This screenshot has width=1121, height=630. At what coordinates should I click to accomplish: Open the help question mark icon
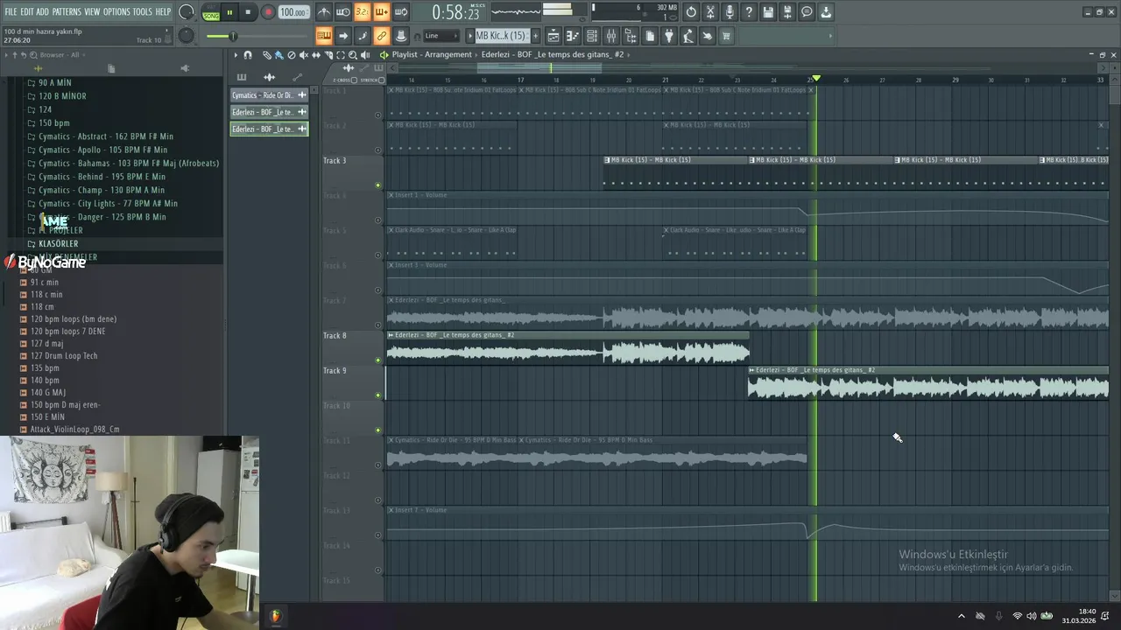[749, 12]
